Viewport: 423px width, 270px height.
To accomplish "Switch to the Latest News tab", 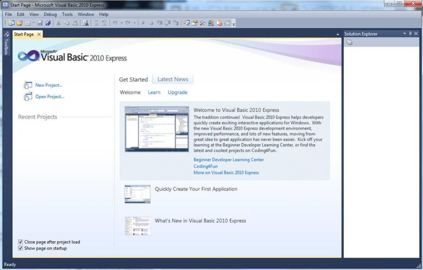I will [173, 79].
